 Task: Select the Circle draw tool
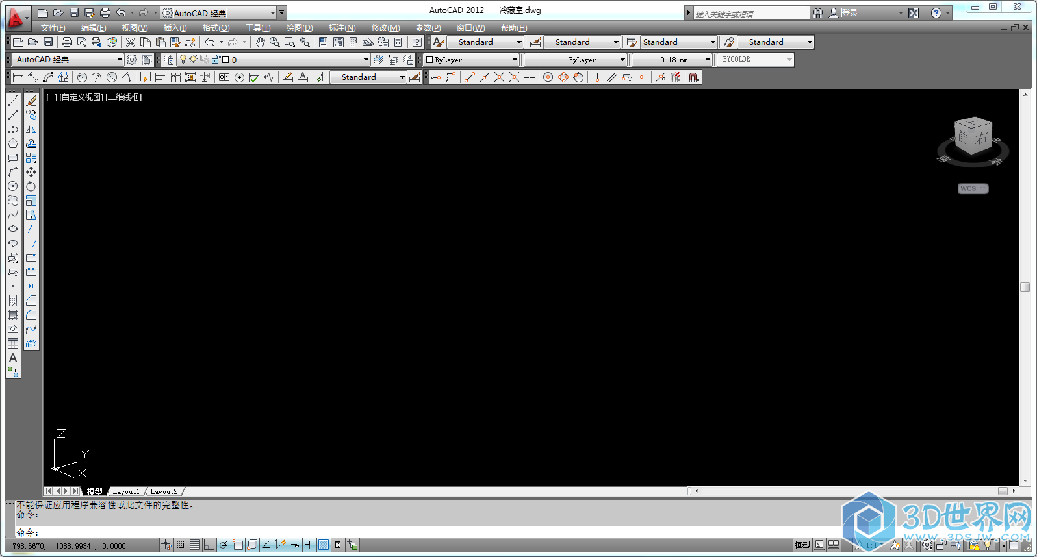tap(13, 186)
